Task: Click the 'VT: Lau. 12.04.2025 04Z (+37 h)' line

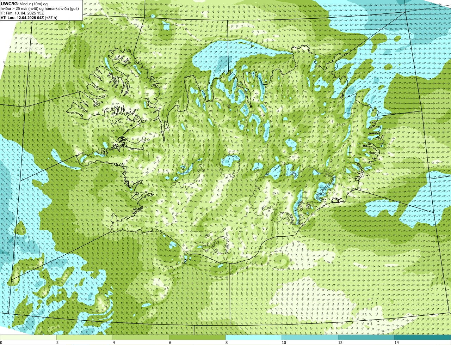Action: [29, 17]
